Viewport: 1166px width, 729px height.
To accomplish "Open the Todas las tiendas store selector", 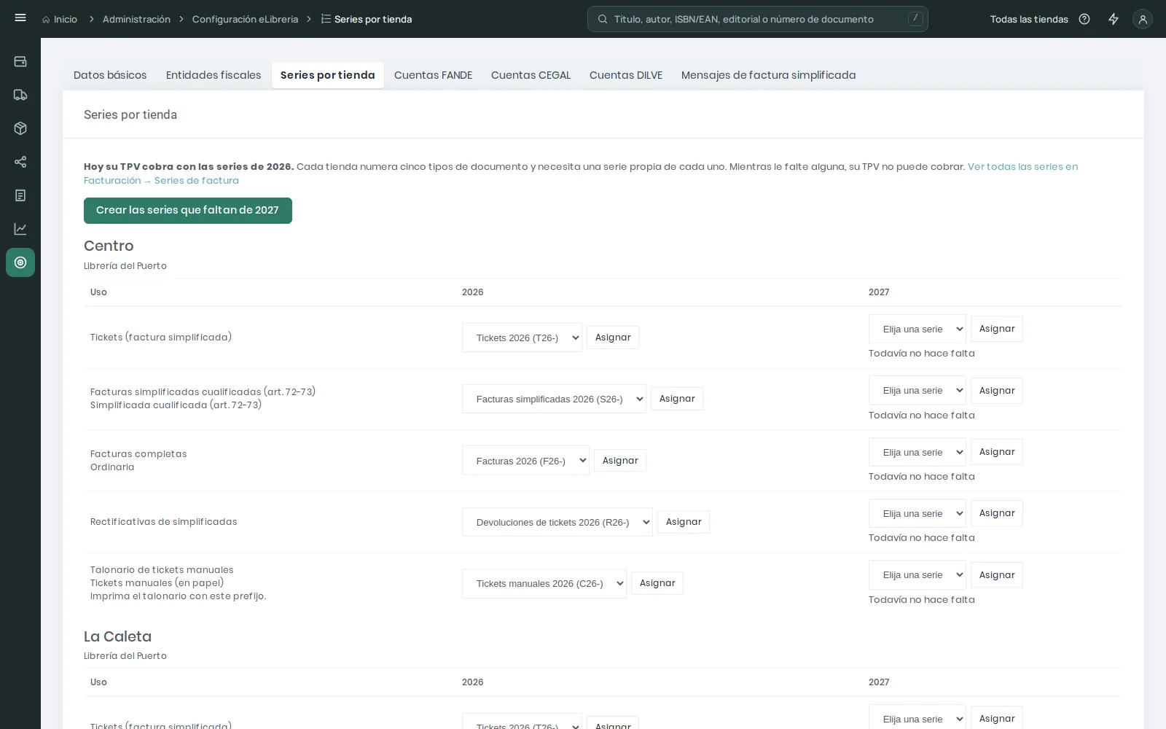I will pos(1029,19).
